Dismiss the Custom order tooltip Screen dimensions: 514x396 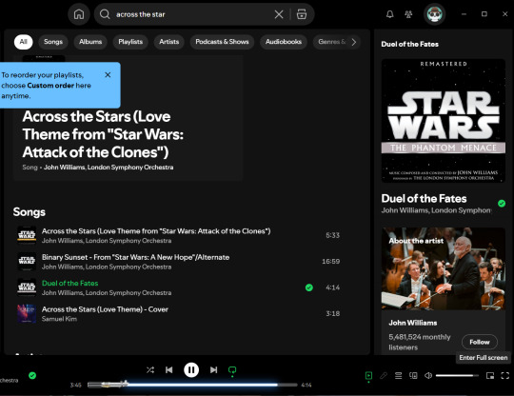[108, 75]
